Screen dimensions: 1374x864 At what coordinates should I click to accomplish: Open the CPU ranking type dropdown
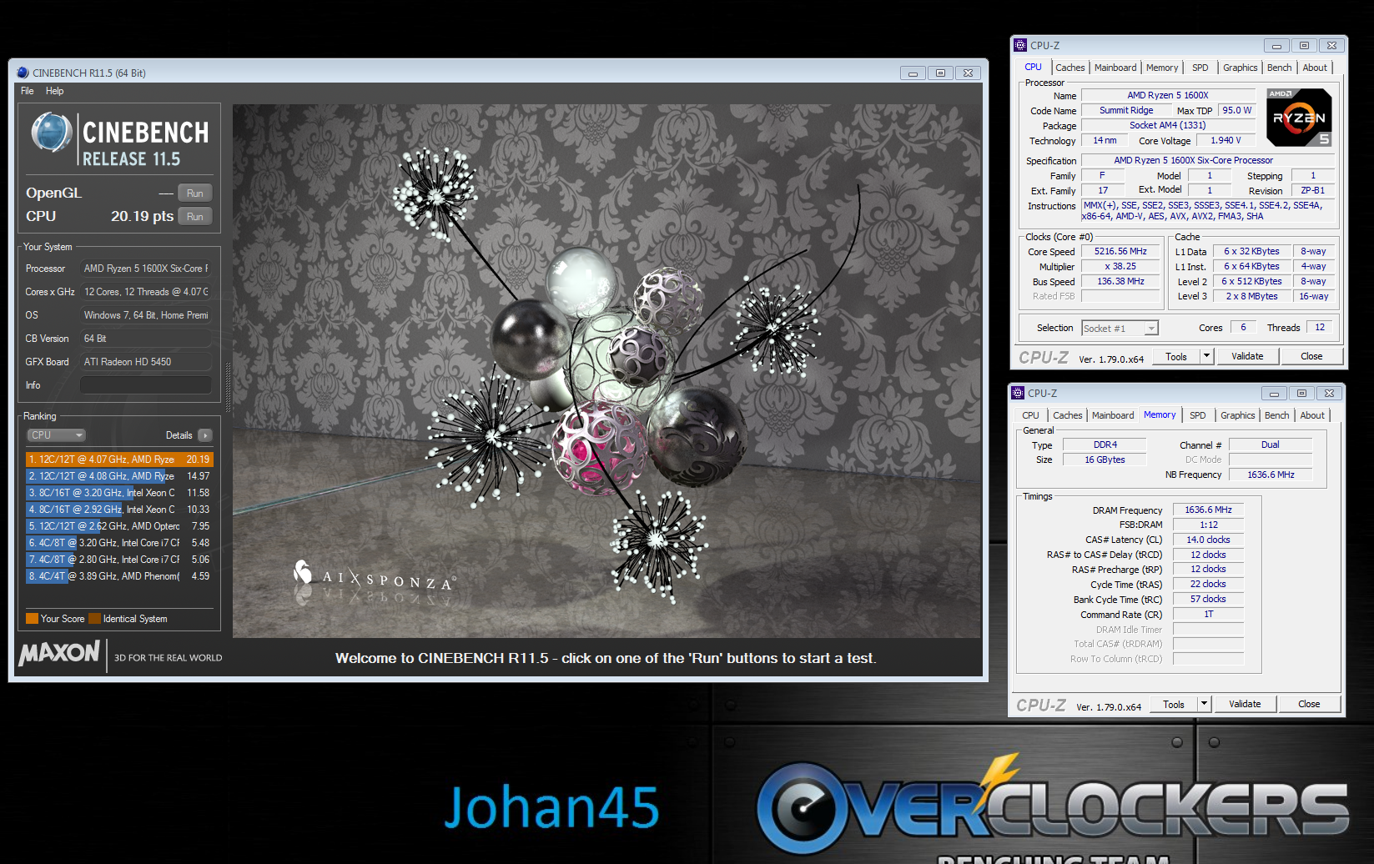pyautogui.click(x=56, y=435)
